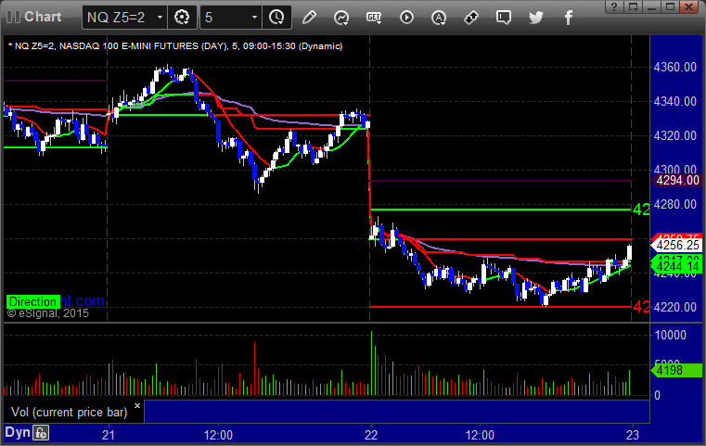Toggle the Dyn lock icon
Image resolution: width=706 pixels, height=446 pixels.
41,433
